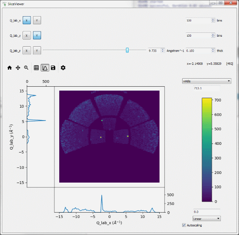
Task: Reset plot view with Home icon
Action: (10, 68)
